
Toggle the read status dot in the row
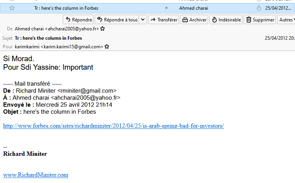tap(166, 8)
